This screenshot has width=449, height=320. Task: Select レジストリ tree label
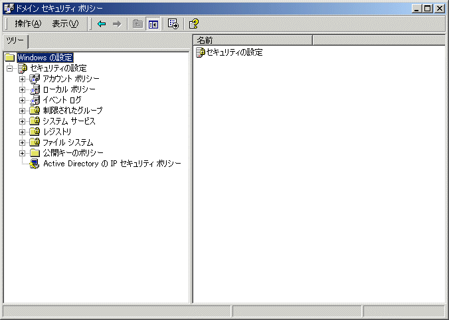tap(57, 131)
